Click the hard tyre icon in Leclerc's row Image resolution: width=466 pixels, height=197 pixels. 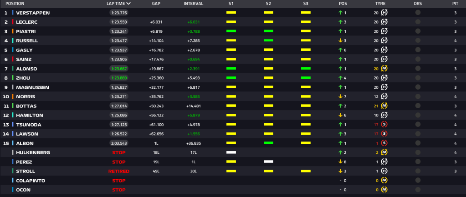tap(384, 22)
